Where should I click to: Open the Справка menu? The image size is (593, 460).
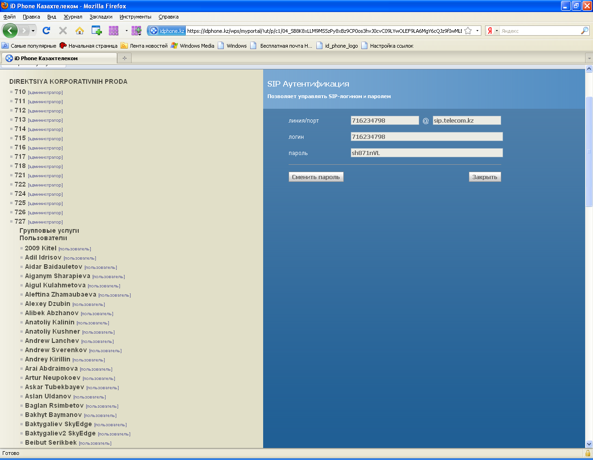pyautogui.click(x=169, y=17)
